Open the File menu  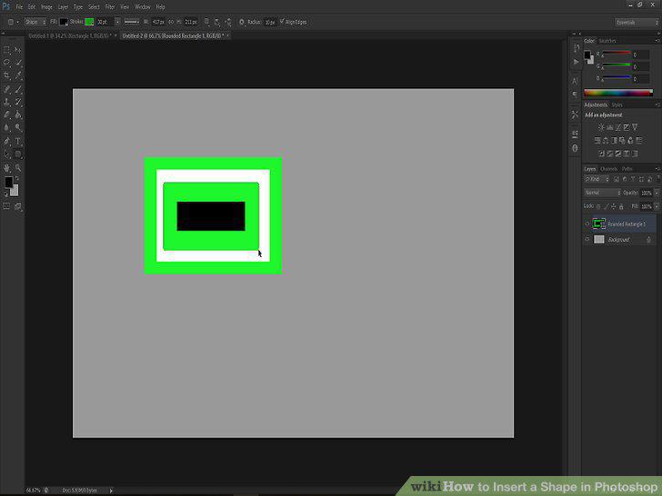(19, 6)
